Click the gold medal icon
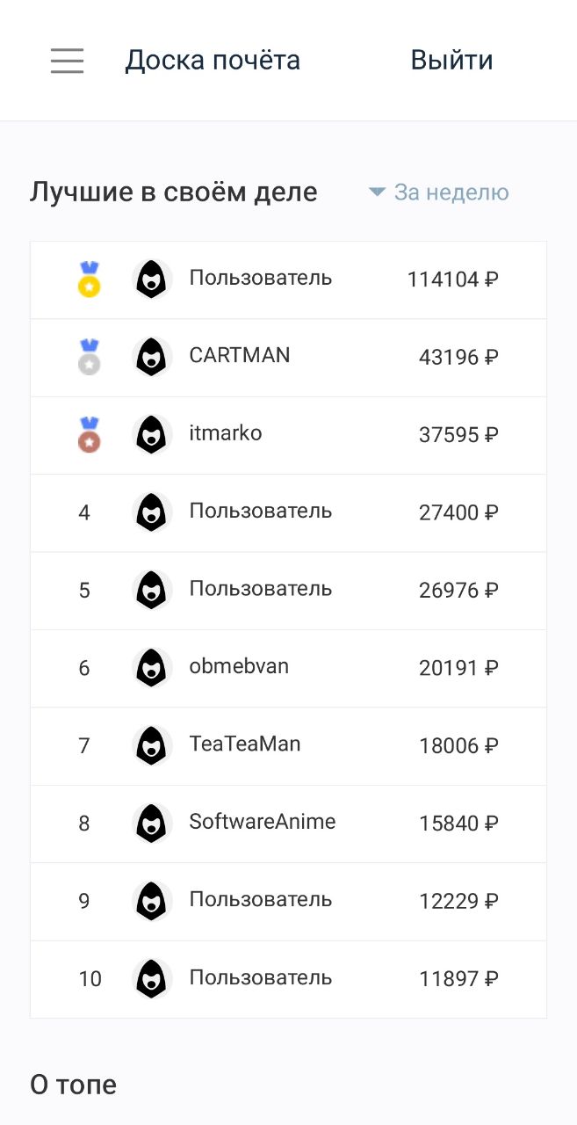 pos(89,279)
